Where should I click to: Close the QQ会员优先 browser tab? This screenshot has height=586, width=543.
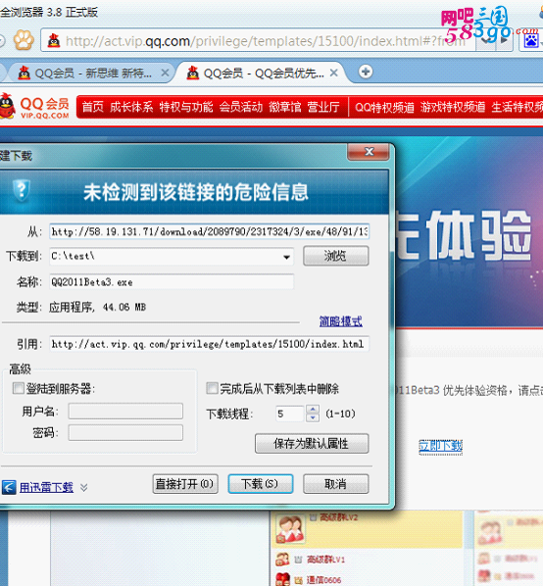click(333, 73)
